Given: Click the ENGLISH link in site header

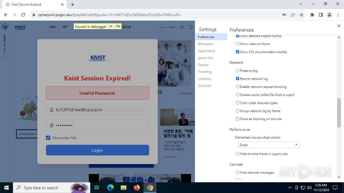Looking at the screenshot, I should (163, 27).
